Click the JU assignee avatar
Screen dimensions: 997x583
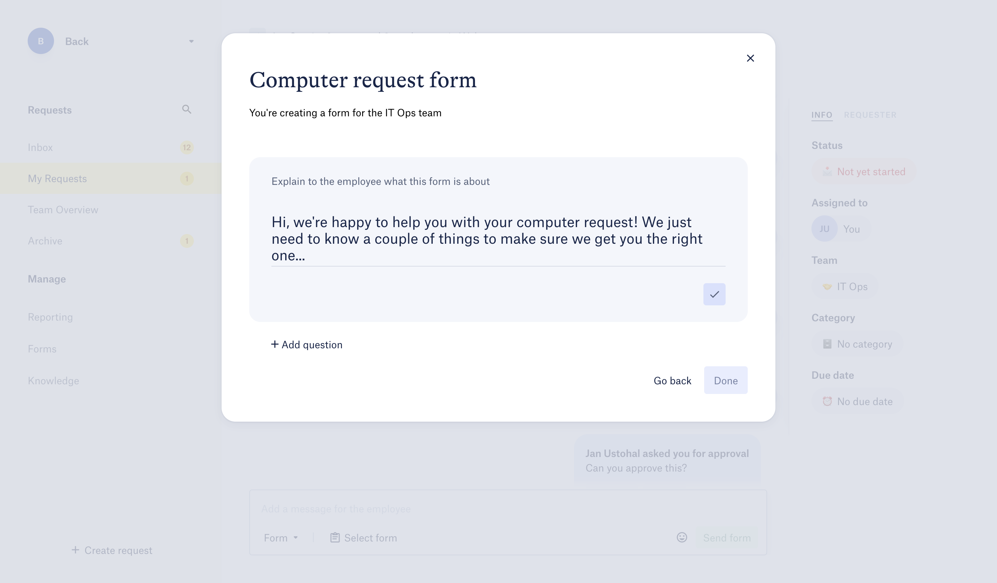click(x=825, y=229)
